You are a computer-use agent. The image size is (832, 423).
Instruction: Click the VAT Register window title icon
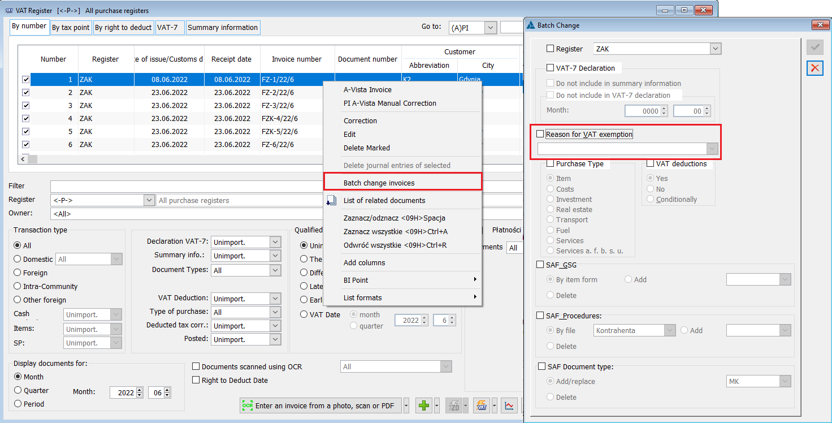click(x=8, y=10)
